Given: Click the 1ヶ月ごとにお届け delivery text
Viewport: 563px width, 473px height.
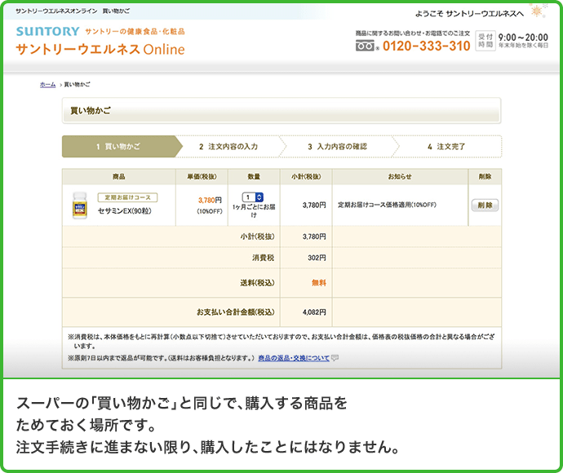Looking at the screenshot, I should [x=254, y=210].
